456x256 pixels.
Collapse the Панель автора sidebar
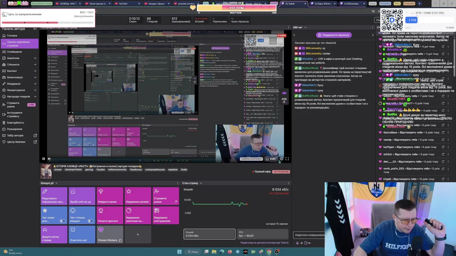tap(35, 29)
